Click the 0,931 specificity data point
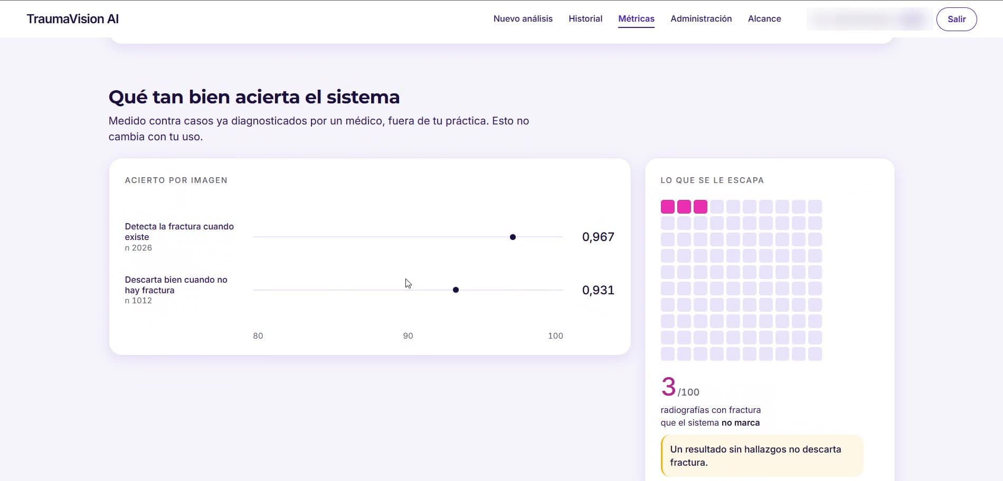 tap(456, 290)
